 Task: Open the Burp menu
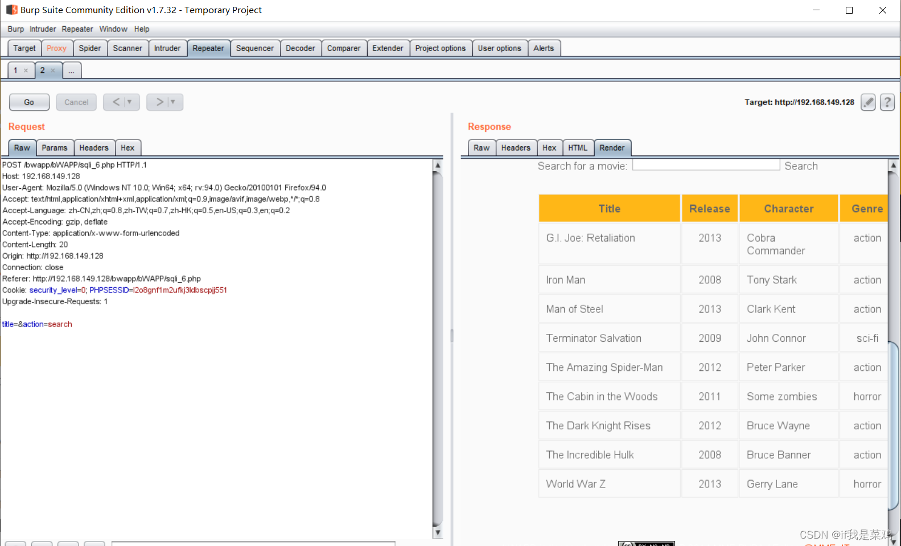(16, 29)
